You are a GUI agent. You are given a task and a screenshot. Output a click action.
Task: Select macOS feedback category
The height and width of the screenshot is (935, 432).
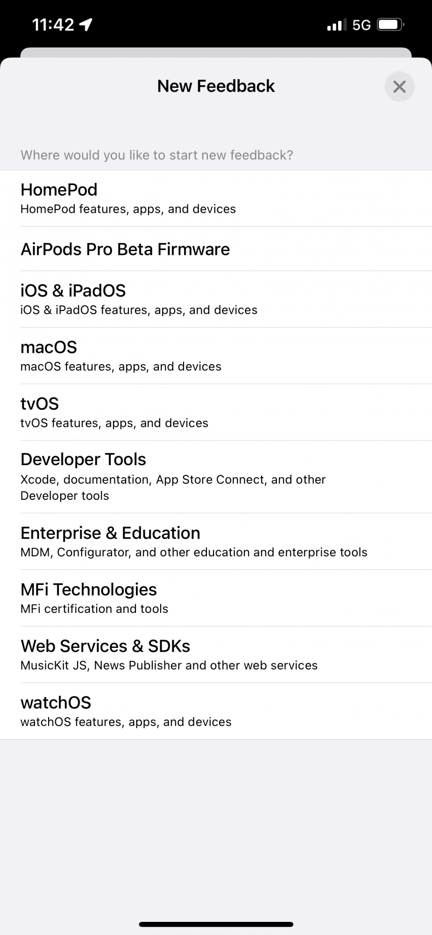click(x=216, y=356)
